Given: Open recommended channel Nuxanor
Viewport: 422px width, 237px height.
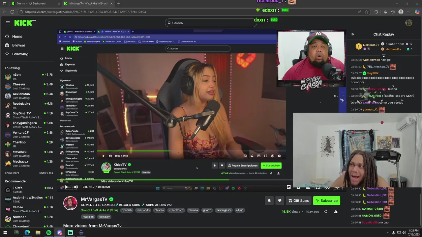Looking at the screenshot, I should [29, 219].
